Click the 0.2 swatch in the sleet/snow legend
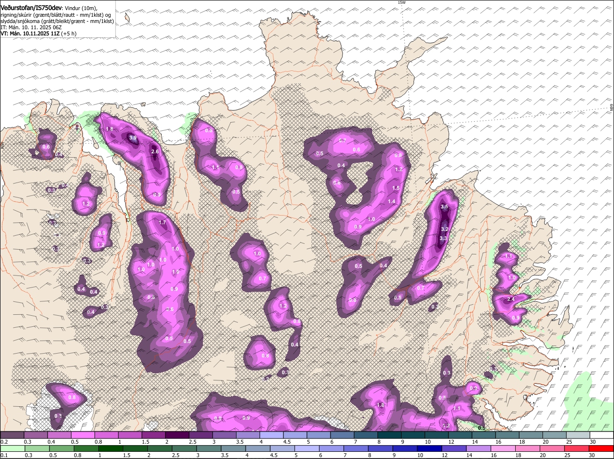 (x=12, y=435)
